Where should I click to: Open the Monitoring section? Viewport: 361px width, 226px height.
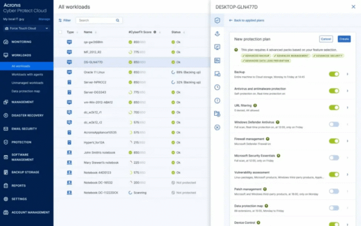point(21,42)
